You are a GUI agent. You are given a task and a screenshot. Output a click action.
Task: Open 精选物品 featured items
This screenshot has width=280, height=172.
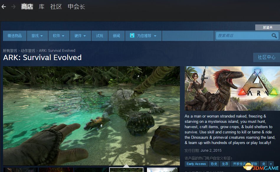[x=15, y=36]
